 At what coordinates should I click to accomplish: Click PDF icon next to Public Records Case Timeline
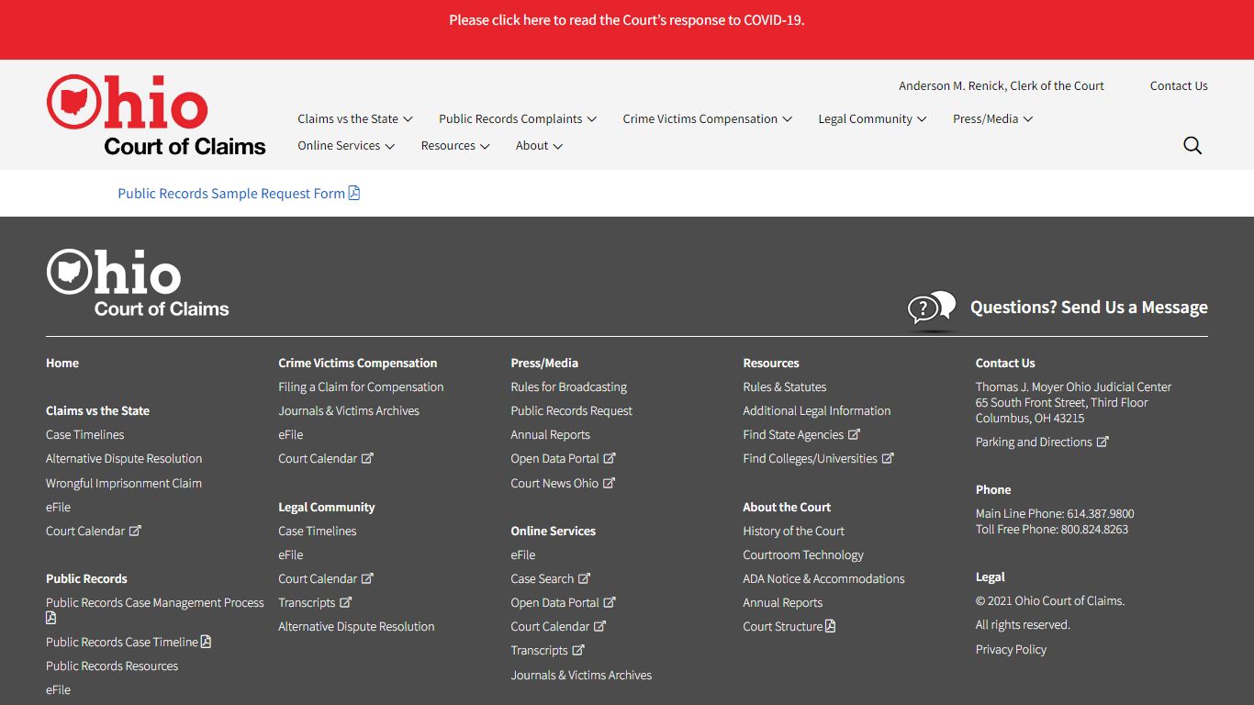[x=207, y=642]
